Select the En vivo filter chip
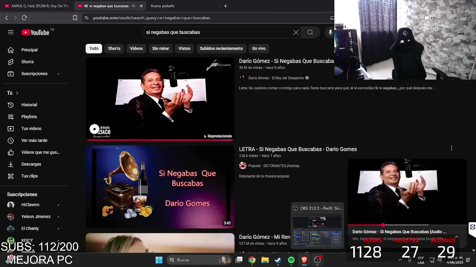Viewport: 476px width, 267px height. (x=259, y=49)
